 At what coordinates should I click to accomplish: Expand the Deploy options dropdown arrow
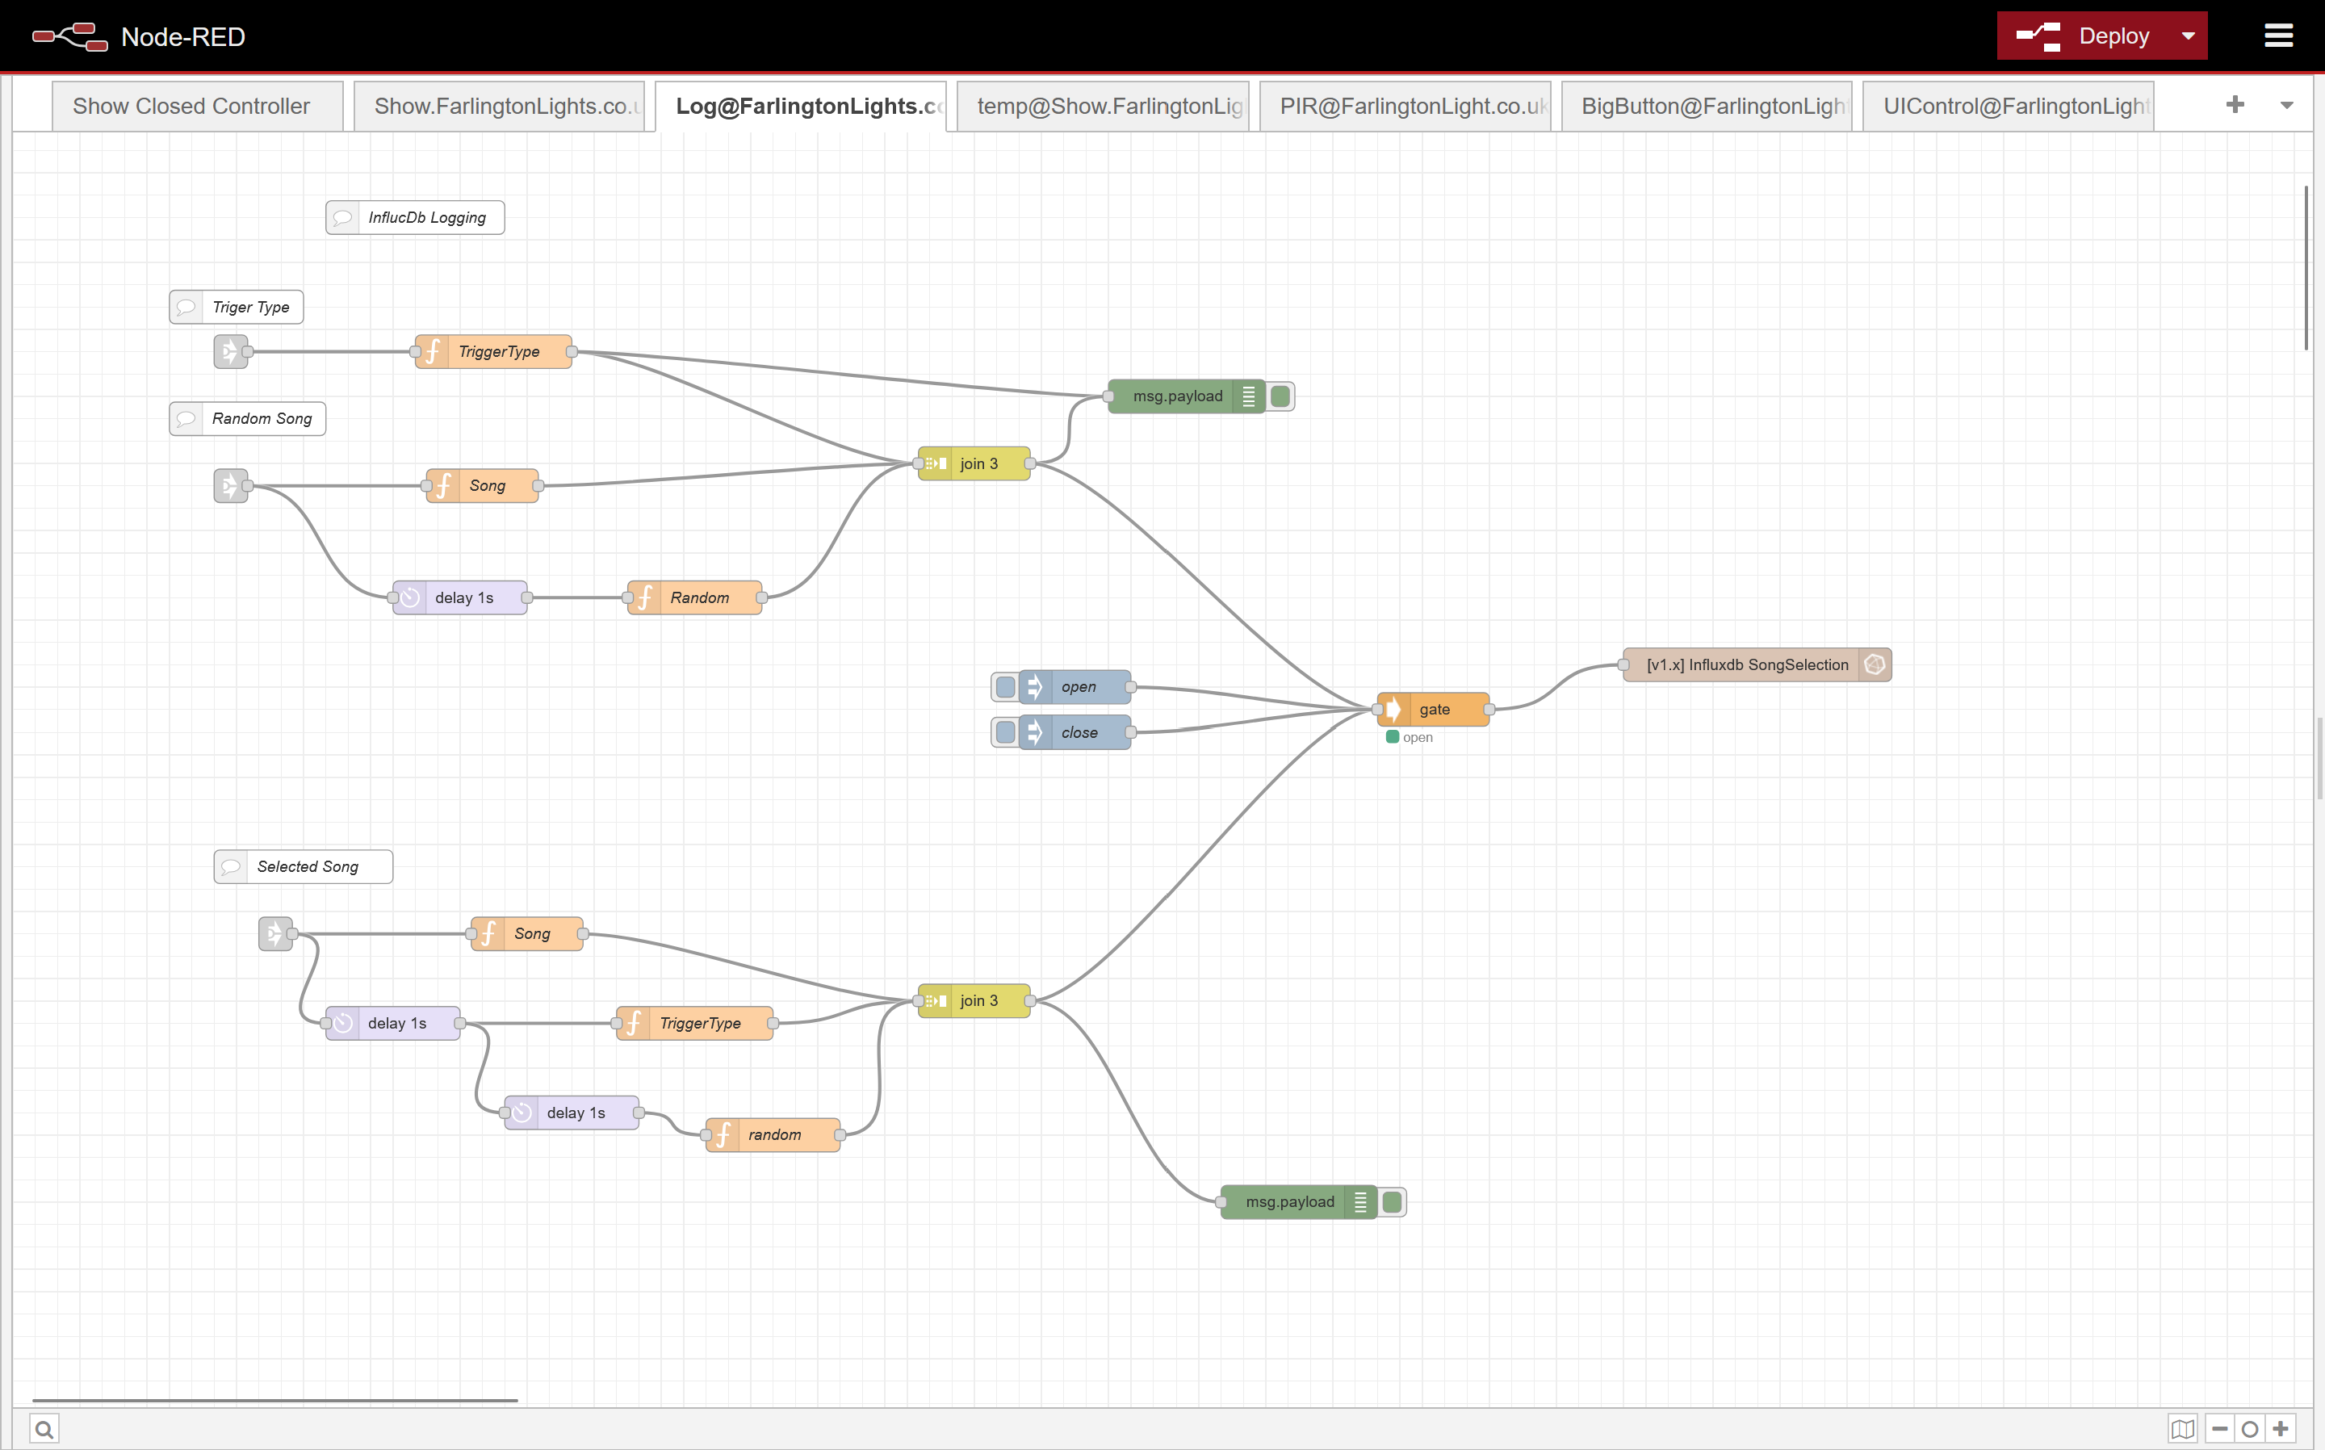click(2188, 36)
